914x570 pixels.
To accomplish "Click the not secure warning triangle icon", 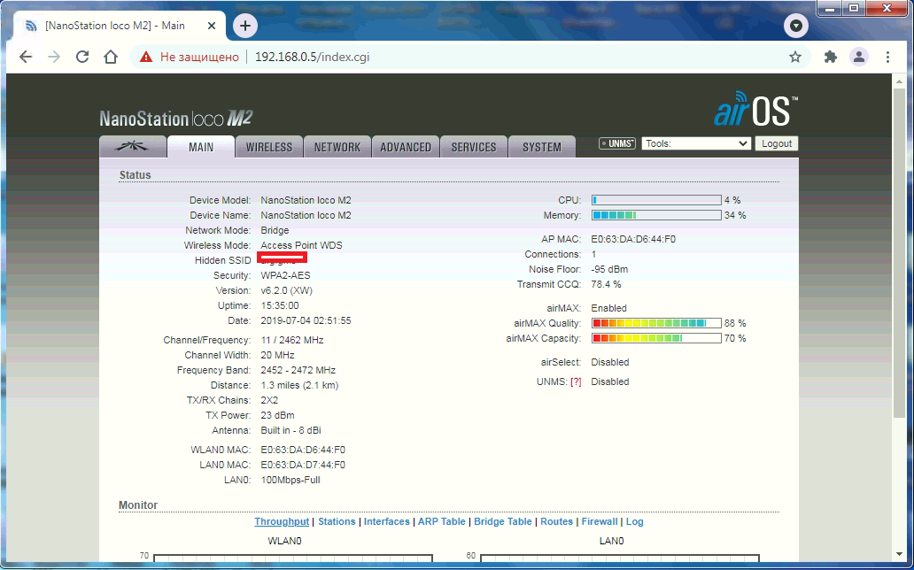I will (x=146, y=57).
